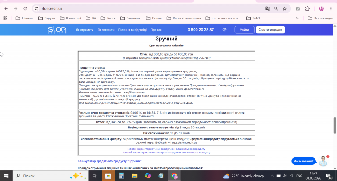
Task: Open the Chrome three-dot menu
Action: point(331,9)
